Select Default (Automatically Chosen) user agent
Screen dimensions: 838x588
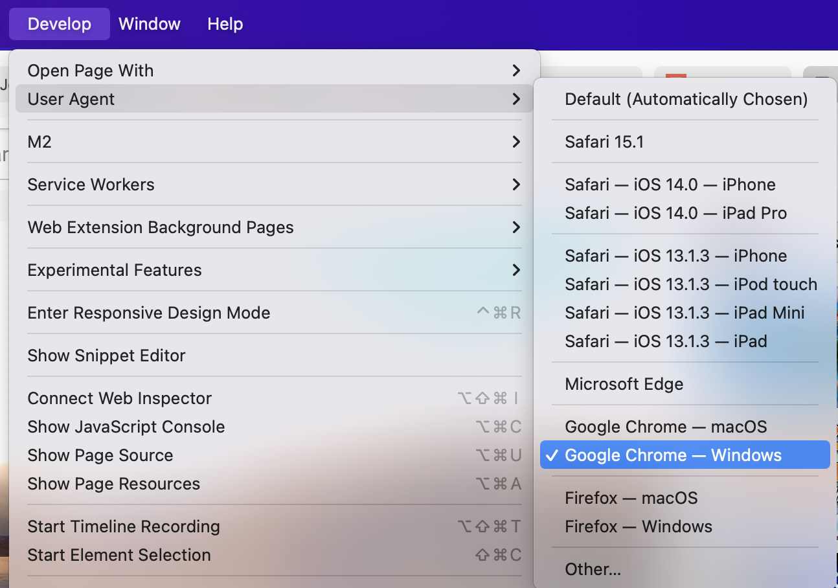685,99
